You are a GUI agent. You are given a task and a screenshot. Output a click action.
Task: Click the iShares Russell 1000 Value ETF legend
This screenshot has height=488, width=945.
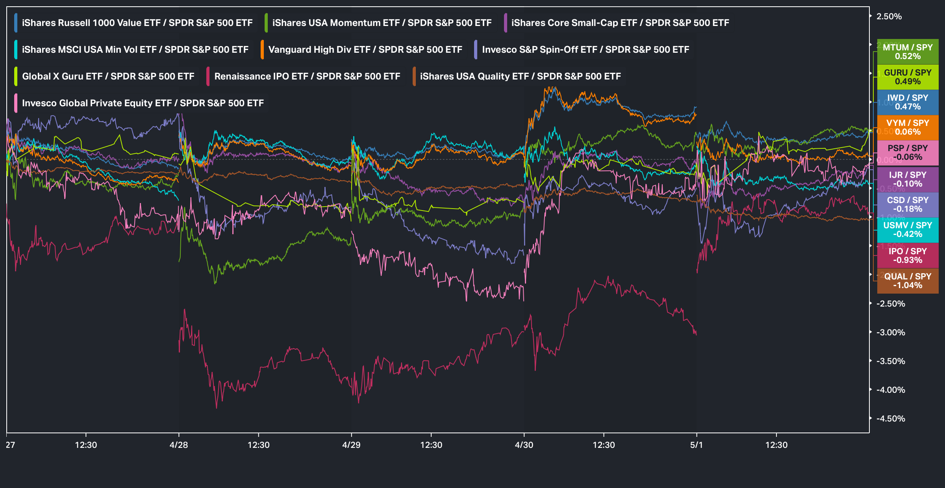(x=134, y=23)
